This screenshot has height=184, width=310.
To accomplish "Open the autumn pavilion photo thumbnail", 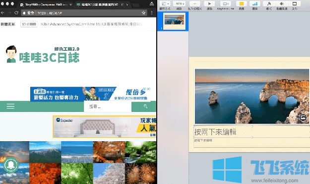I will tap(109, 152).
